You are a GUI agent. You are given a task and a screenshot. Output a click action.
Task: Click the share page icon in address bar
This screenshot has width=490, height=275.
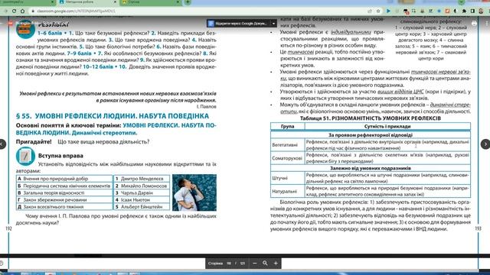point(370,11)
